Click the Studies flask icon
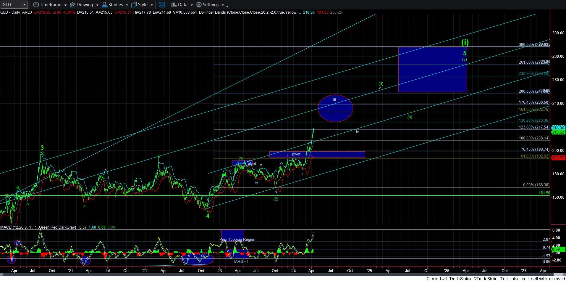Screen dimensions: 566x281 104,5
